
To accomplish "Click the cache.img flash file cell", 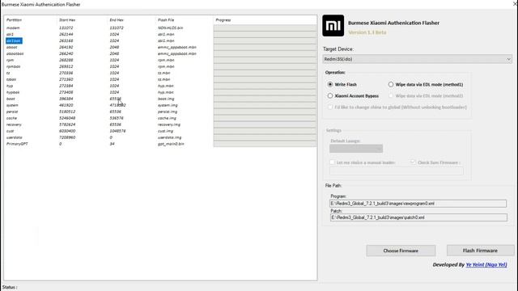I will point(167,118).
